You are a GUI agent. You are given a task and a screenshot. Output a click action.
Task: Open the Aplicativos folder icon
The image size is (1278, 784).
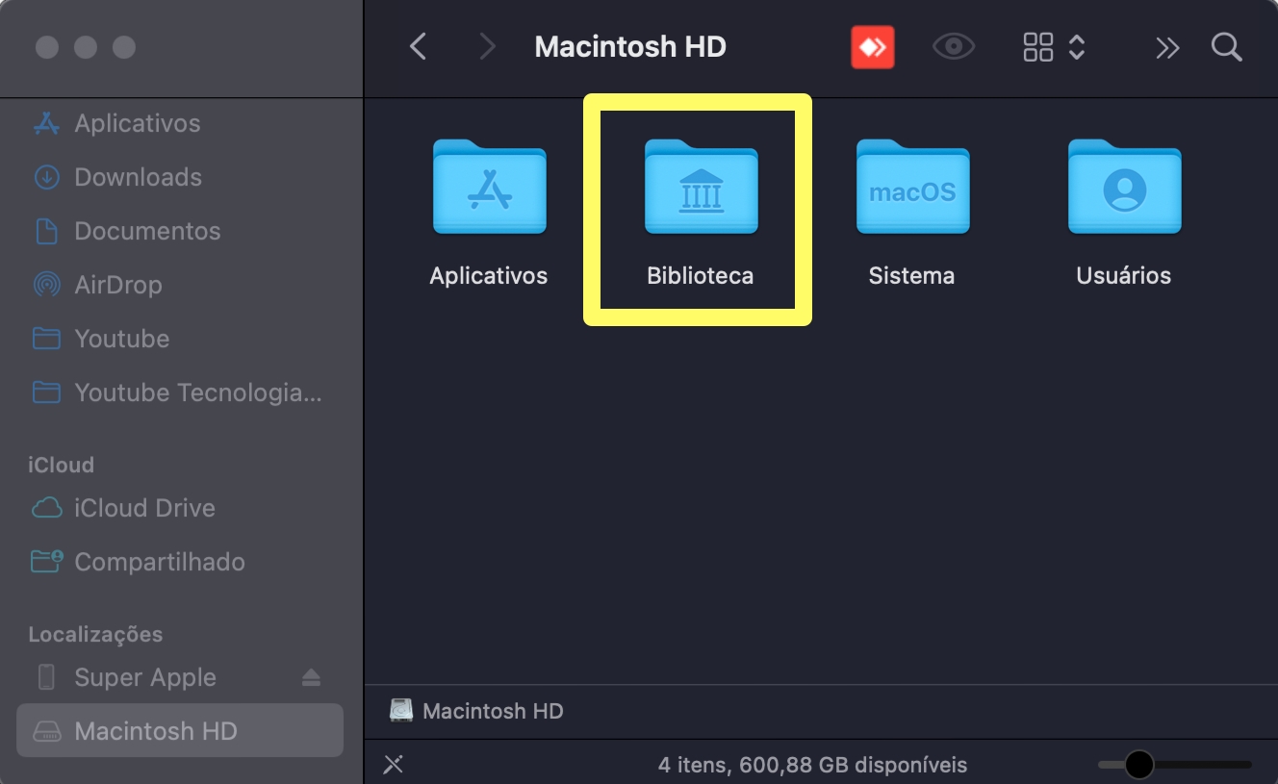(x=489, y=189)
